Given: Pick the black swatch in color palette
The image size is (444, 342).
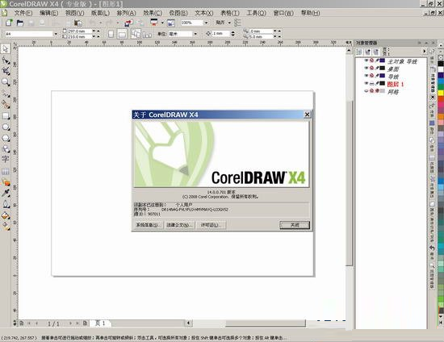Looking at the screenshot, I should click(441, 64).
